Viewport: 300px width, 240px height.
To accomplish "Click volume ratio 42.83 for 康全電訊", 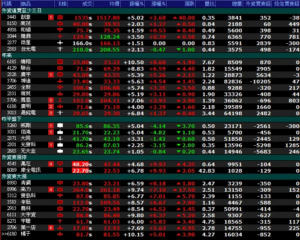I will pos(207,171).
